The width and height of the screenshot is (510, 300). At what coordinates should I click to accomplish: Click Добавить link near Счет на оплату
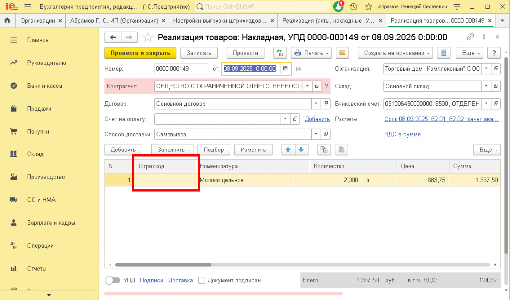point(317,119)
